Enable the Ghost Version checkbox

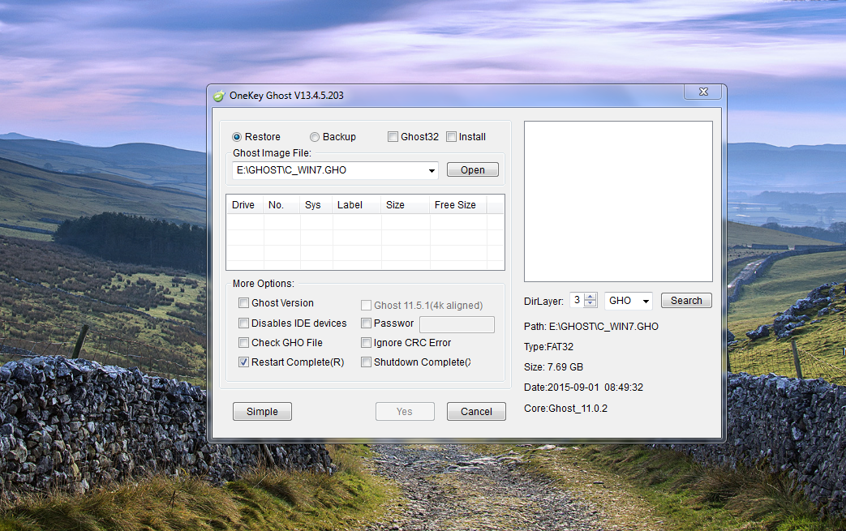pyautogui.click(x=244, y=303)
